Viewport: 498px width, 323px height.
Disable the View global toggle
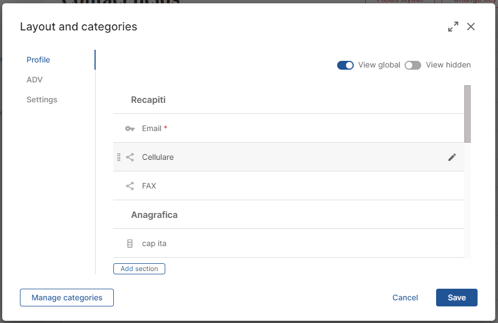[x=345, y=65]
